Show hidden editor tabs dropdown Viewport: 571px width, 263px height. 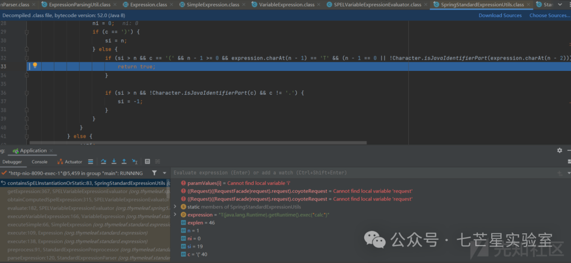(560, 5)
